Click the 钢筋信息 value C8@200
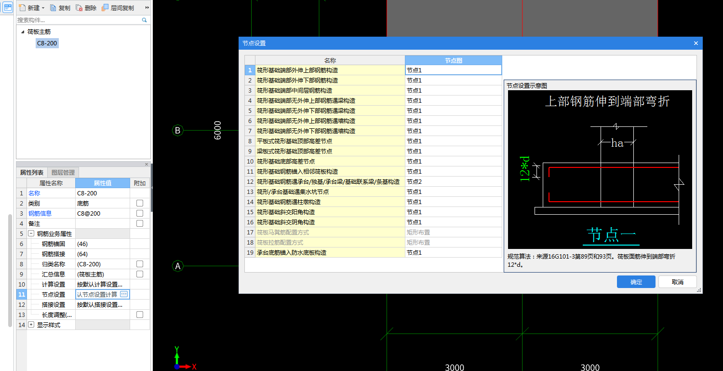 pos(102,213)
